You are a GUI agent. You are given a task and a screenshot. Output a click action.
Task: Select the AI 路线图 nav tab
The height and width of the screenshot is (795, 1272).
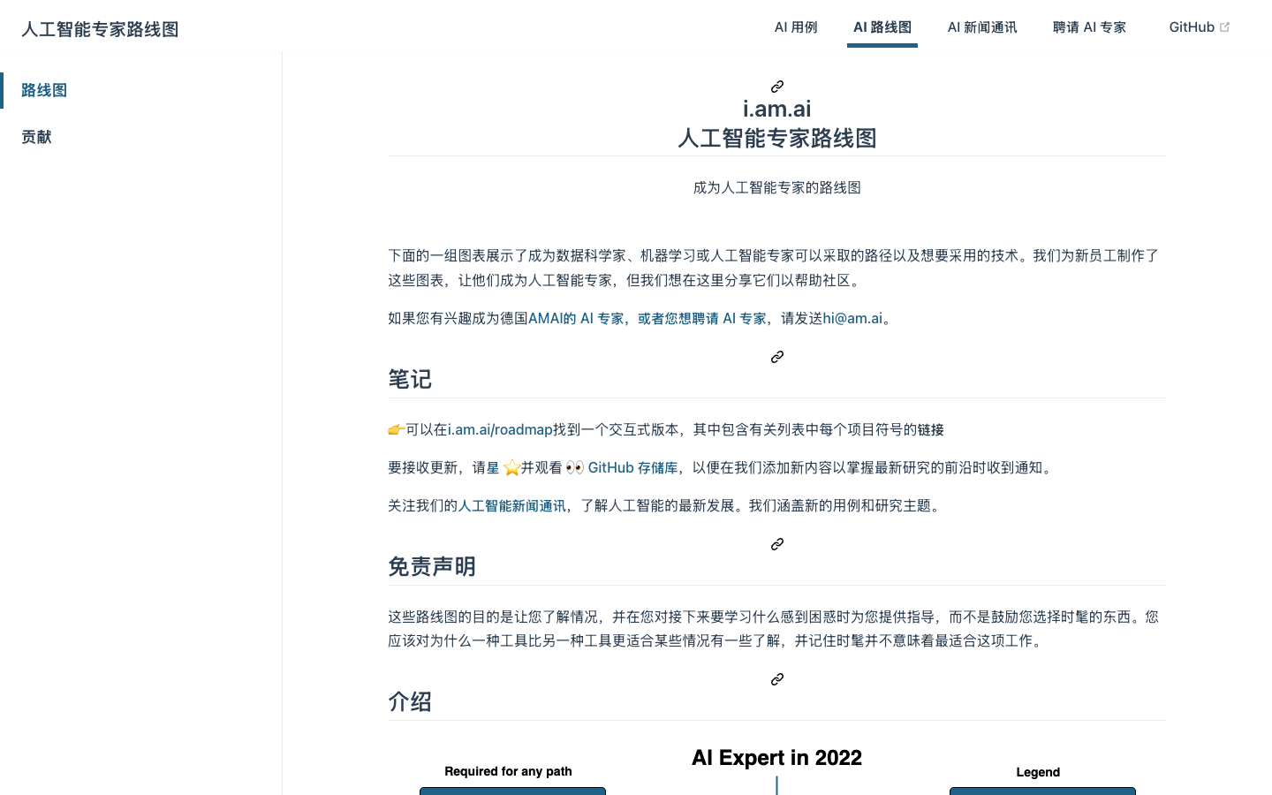pos(882,27)
